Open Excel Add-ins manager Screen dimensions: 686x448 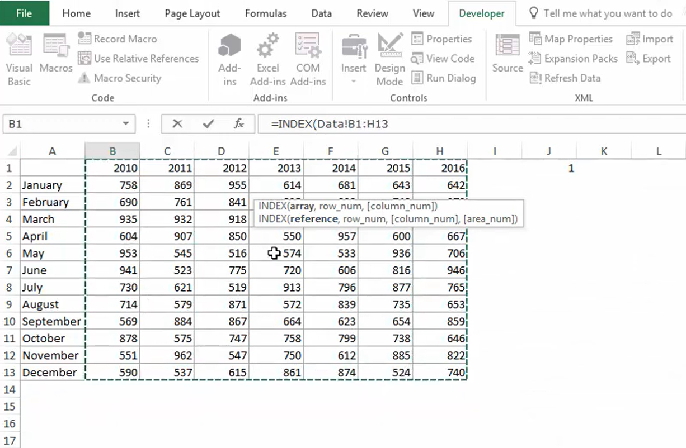267,59
